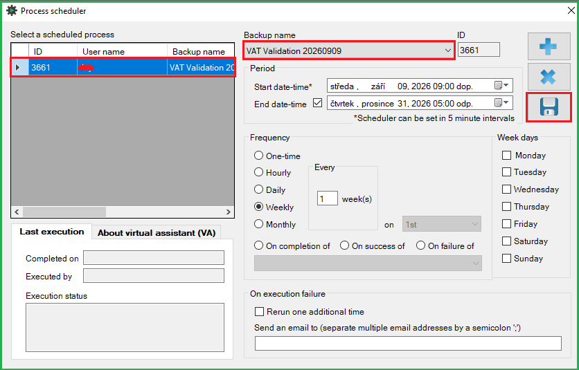Open the Start date-time calendar picker
Viewport: 579px width, 370px height.
pyautogui.click(x=501, y=86)
